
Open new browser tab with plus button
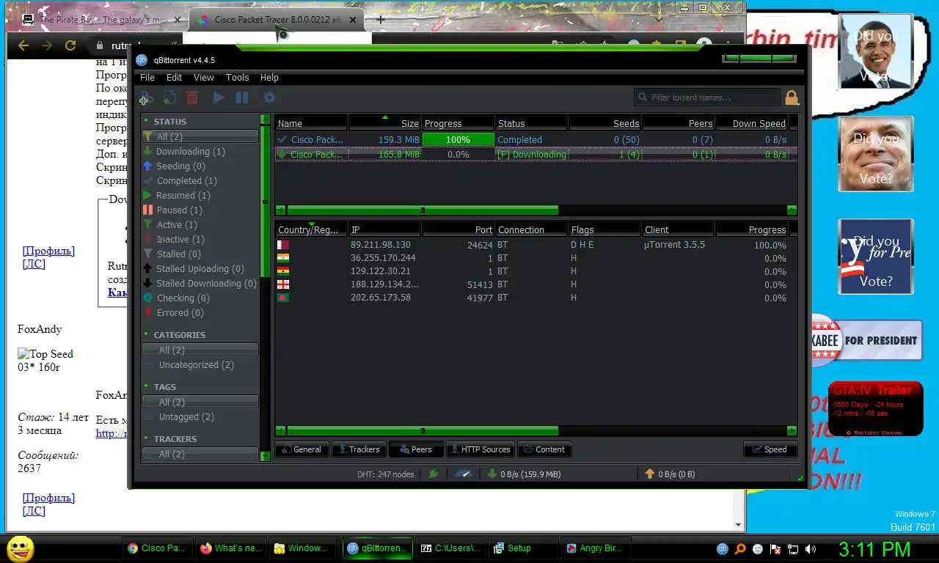click(380, 20)
